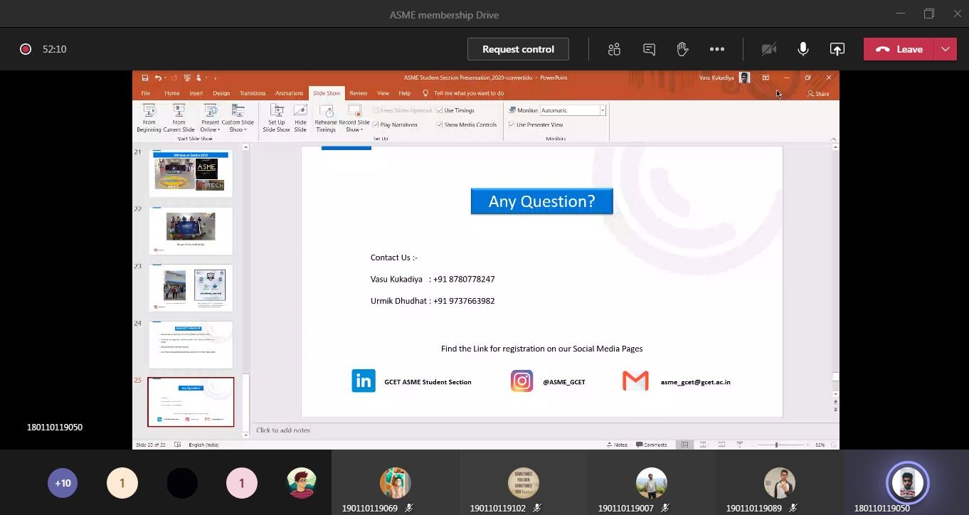Click the LinkedIn icon on the slide
Image resolution: width=969 pixels, height=515 pixels.
(x=364, y=381)
